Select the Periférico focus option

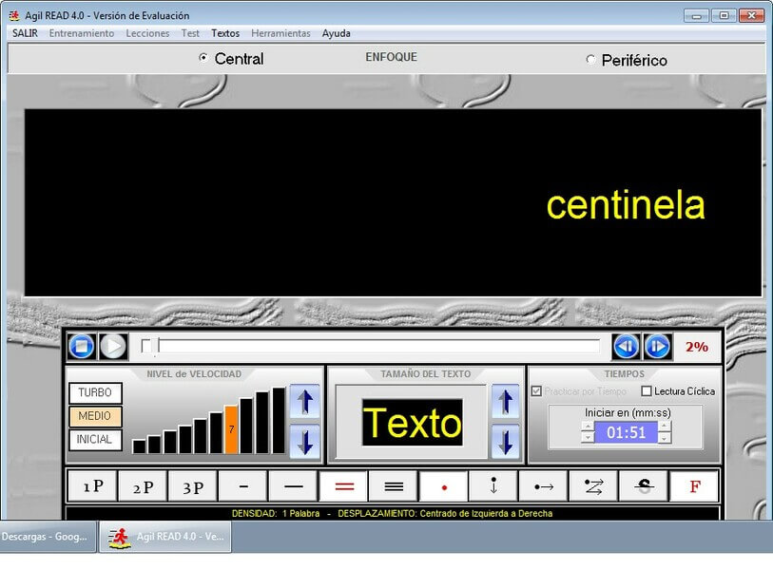click(590, 60)
